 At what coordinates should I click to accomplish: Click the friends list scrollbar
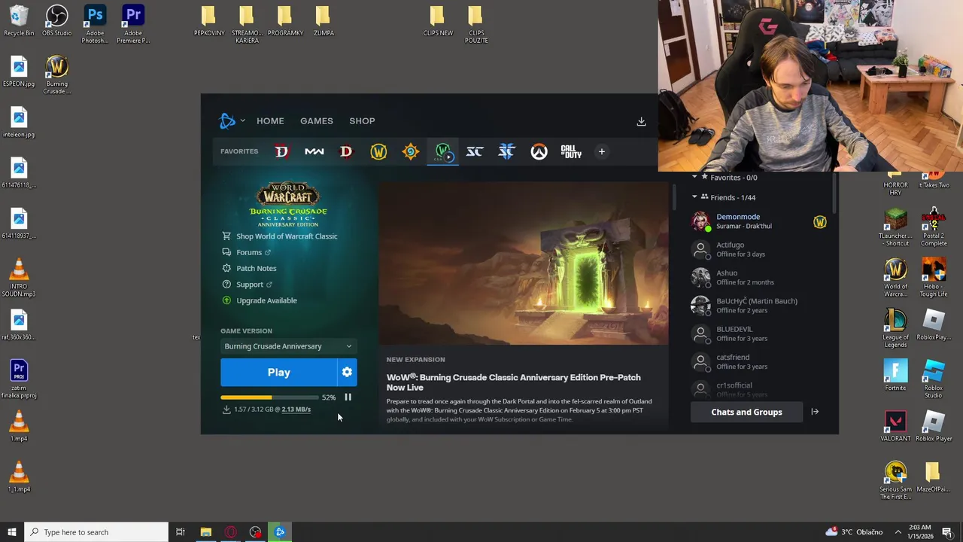click(x=834, y=192)
